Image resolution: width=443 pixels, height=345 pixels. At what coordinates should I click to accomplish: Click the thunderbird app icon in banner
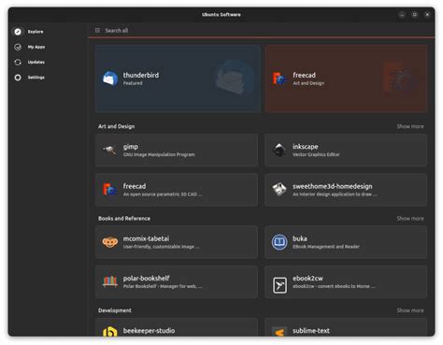click(x=110, y=79)
